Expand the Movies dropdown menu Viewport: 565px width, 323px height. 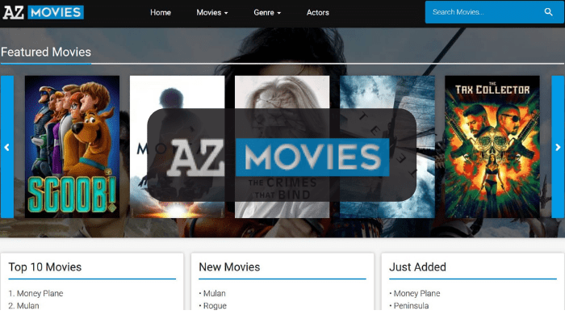(x=211, y=13)
